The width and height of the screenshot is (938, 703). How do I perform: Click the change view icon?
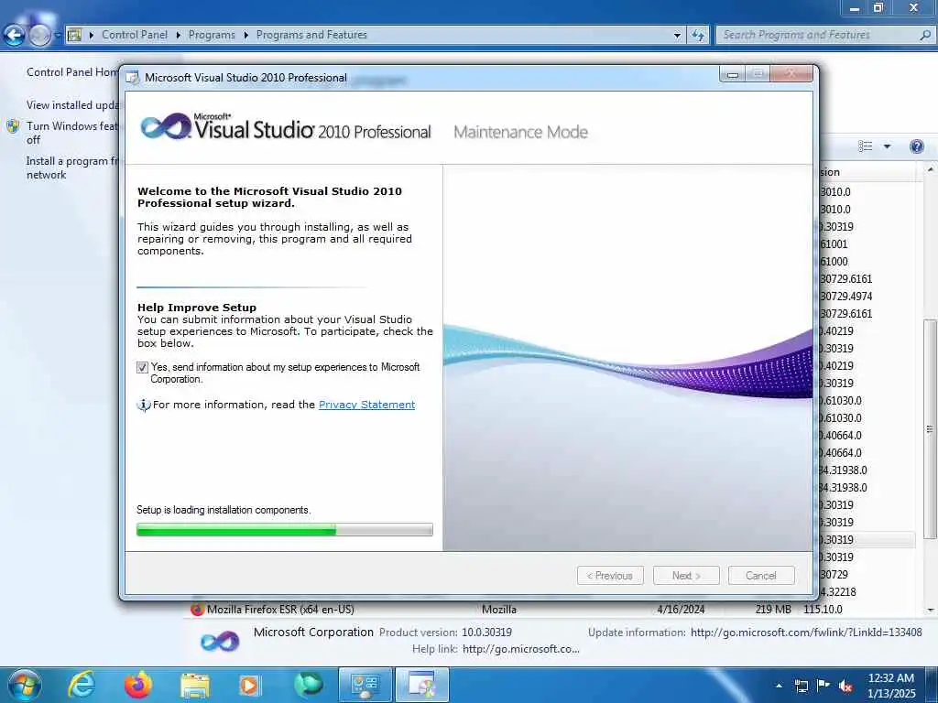click(865, 146)
